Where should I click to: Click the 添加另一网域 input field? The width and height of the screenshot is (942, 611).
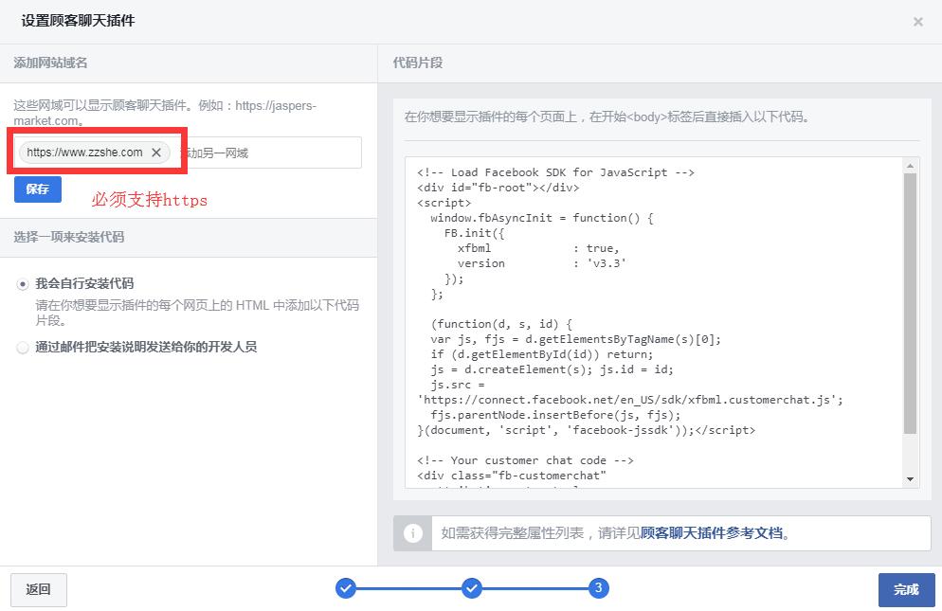tap(270, 153)
